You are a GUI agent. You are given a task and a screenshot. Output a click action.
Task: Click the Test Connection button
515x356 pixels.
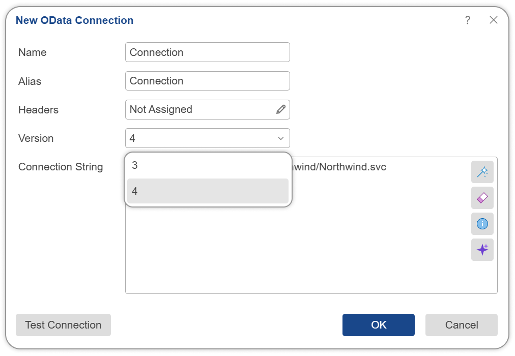(x=64, y=325)
